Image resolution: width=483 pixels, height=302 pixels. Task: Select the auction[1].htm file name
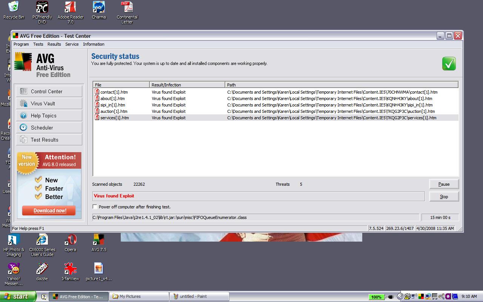pyautogui.click(x=114, y=111)
